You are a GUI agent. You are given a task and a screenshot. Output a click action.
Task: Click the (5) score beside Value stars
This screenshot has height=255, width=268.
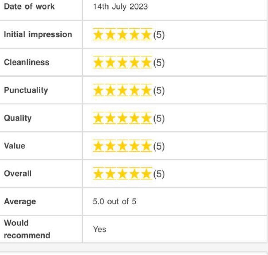click(159, 146)
